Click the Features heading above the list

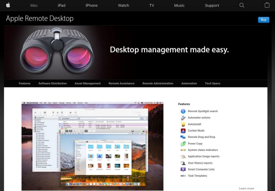point(184,104)
